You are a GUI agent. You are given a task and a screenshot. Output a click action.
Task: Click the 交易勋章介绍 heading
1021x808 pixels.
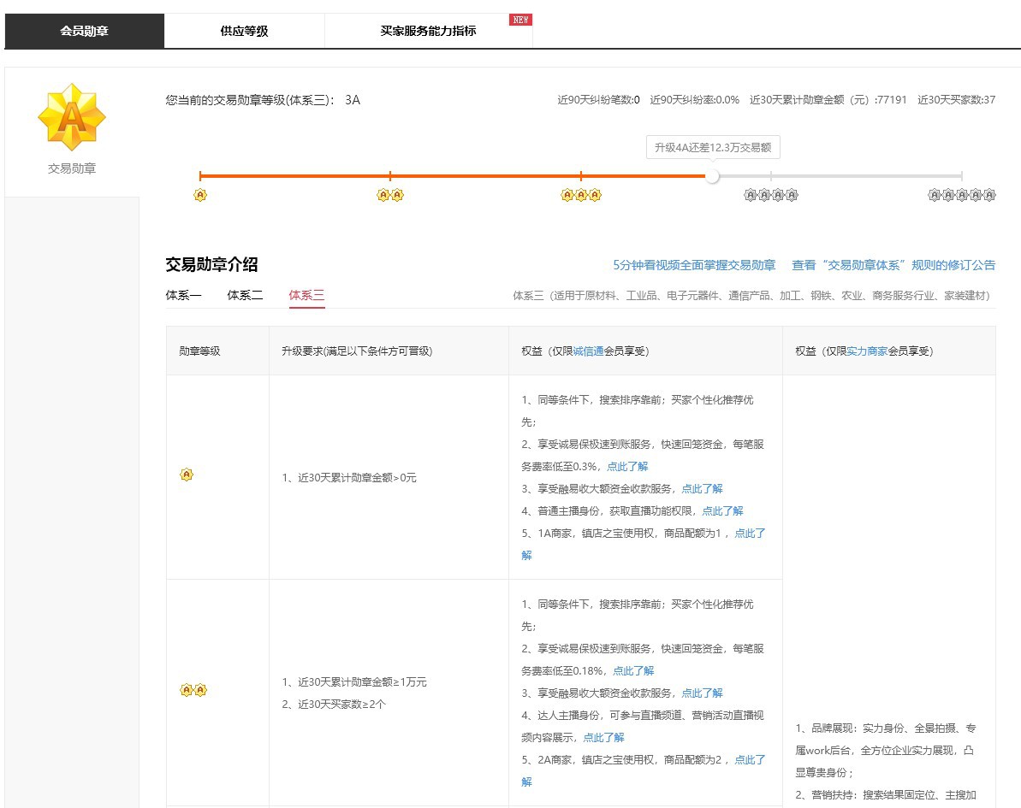click(x=211, y=264)
